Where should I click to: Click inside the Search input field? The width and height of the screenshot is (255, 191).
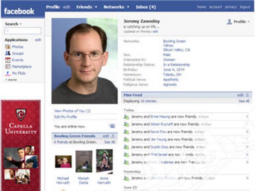click(x=23, y=31)
